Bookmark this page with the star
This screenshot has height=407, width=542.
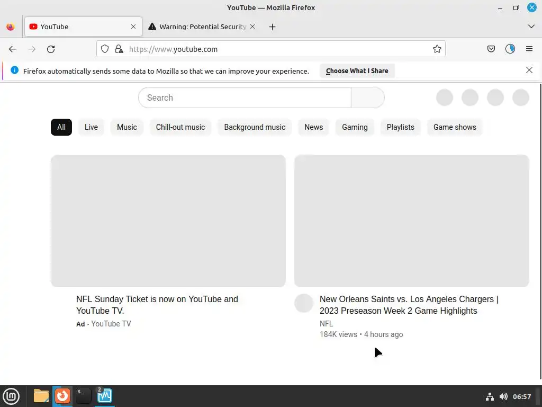click(437, 49)
